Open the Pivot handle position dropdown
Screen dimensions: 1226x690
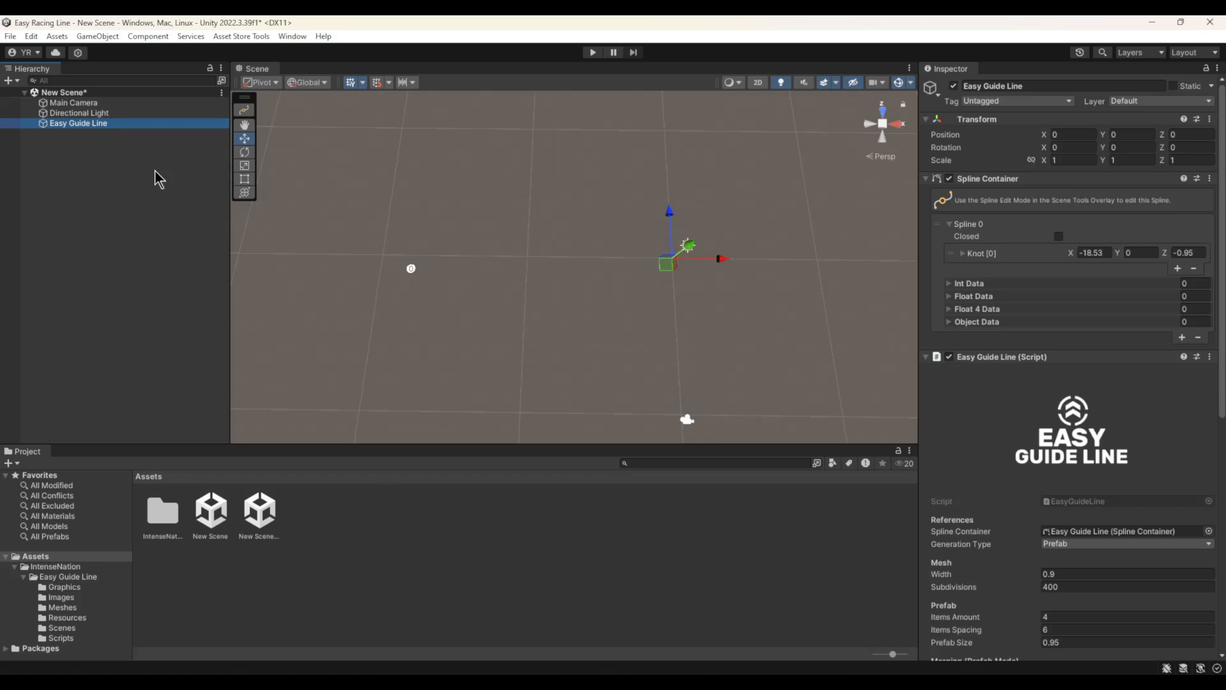(x=261, y=82)
